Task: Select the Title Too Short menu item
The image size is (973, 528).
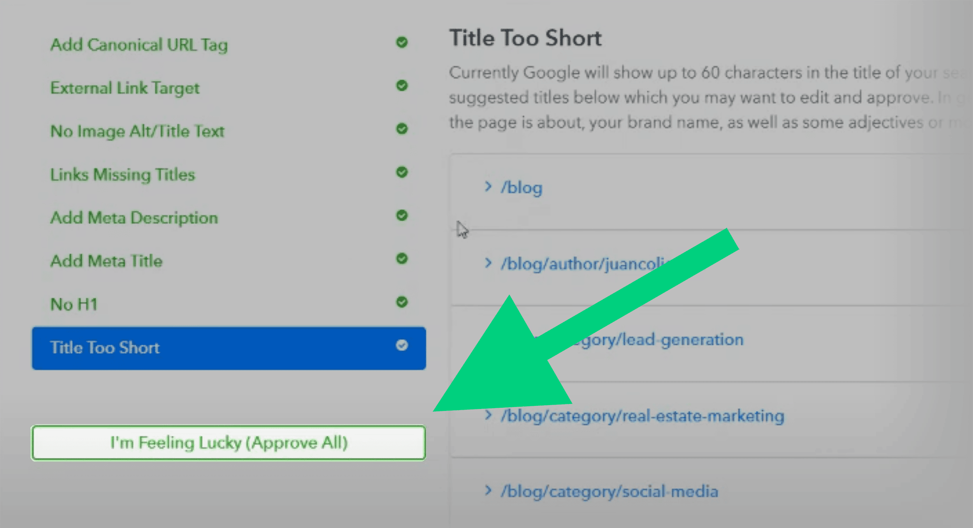Action: [x=105, y=347]
